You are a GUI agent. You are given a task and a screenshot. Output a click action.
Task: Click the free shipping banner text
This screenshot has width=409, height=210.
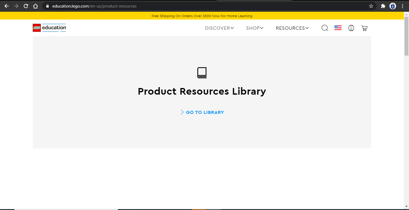coord(202,16)
